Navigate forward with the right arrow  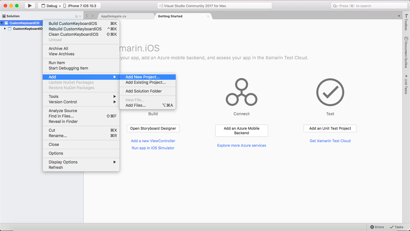92,16
